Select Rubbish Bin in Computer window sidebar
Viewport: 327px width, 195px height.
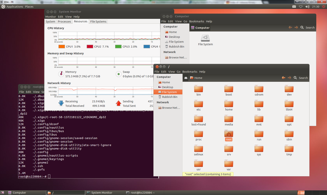click(175, 47)
